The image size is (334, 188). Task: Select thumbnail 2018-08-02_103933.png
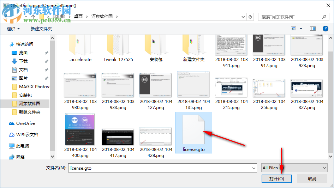(x=118, y=85)
